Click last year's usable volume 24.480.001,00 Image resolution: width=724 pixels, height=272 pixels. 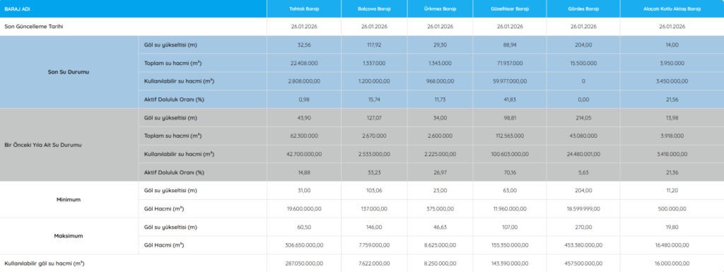(583, 154)
